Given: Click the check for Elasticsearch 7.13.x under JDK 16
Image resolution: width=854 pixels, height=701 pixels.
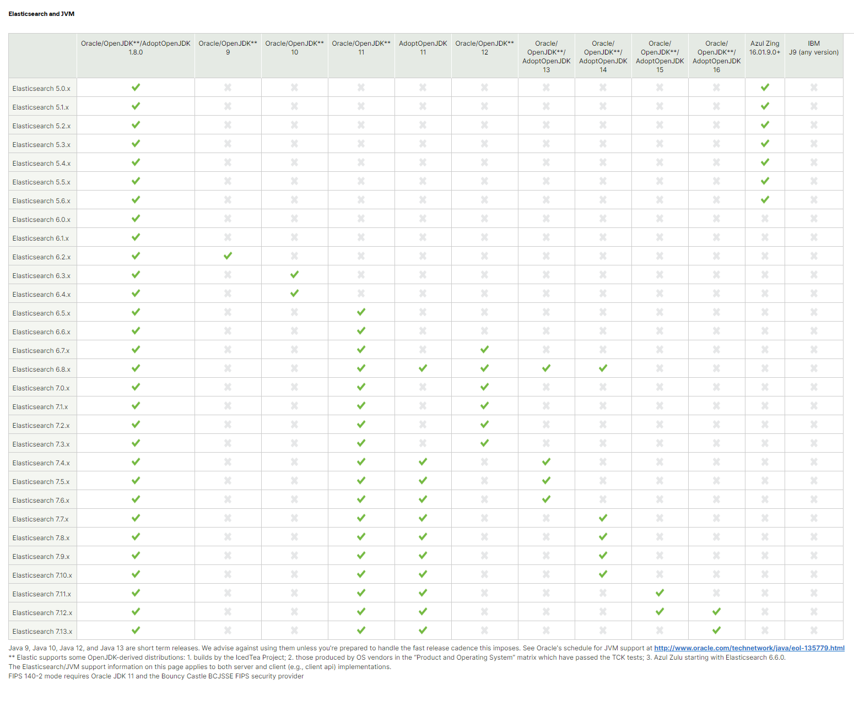Looking at the screenshot, I should [716, 630].
